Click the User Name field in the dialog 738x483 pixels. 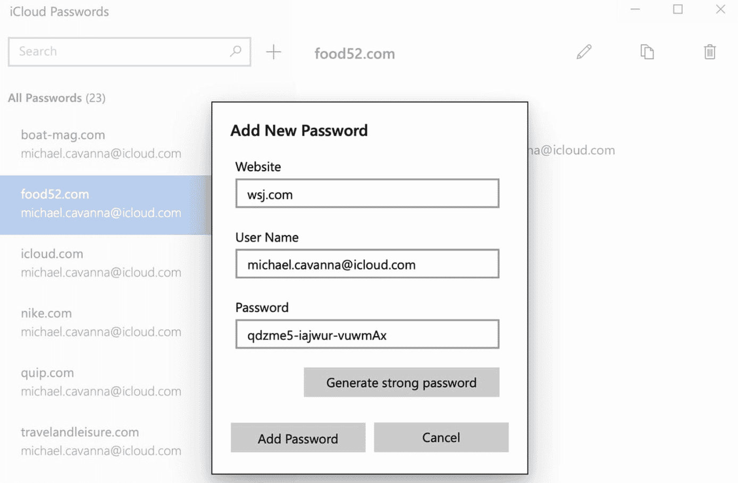pos(367,264)
